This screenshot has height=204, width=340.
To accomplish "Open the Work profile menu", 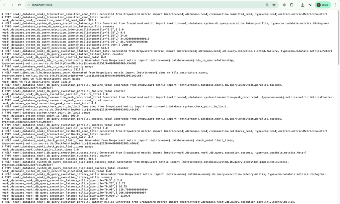I will [322, 5].
